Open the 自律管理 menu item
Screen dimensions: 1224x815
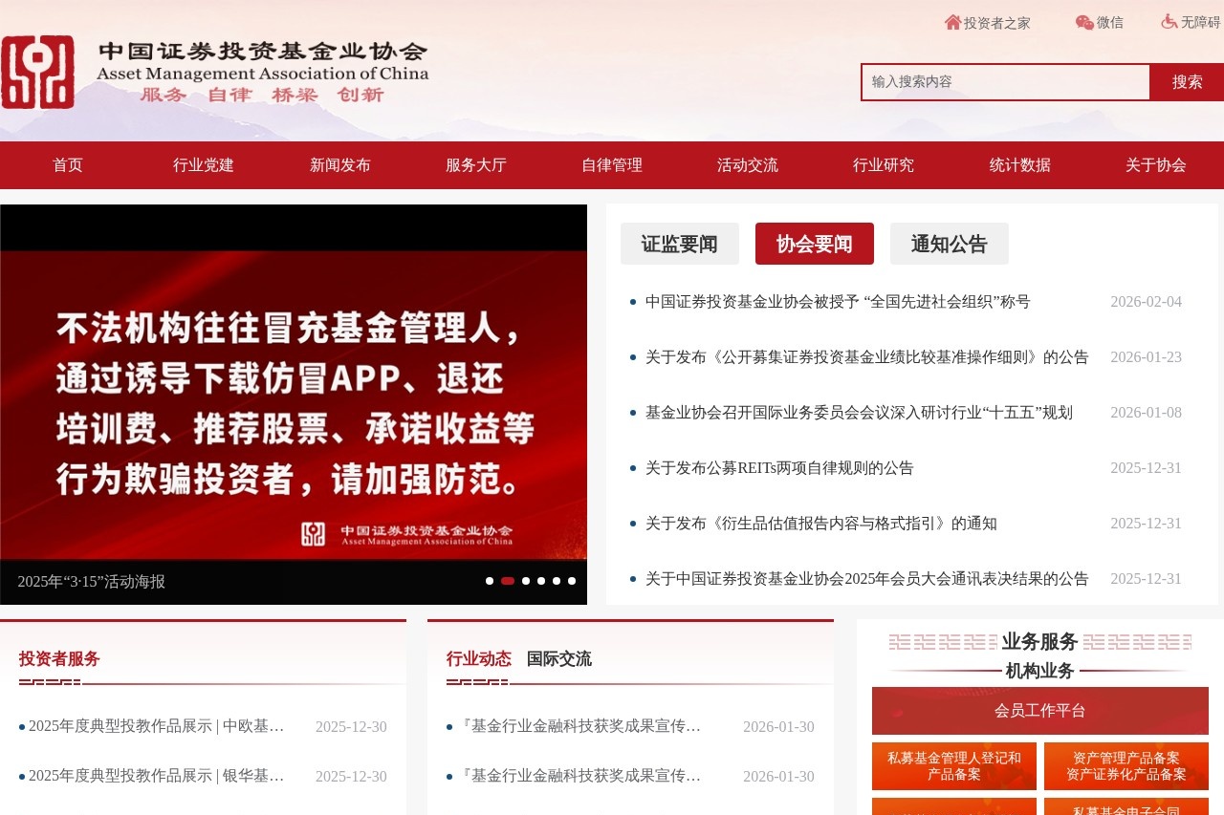(x=612, y=165)
